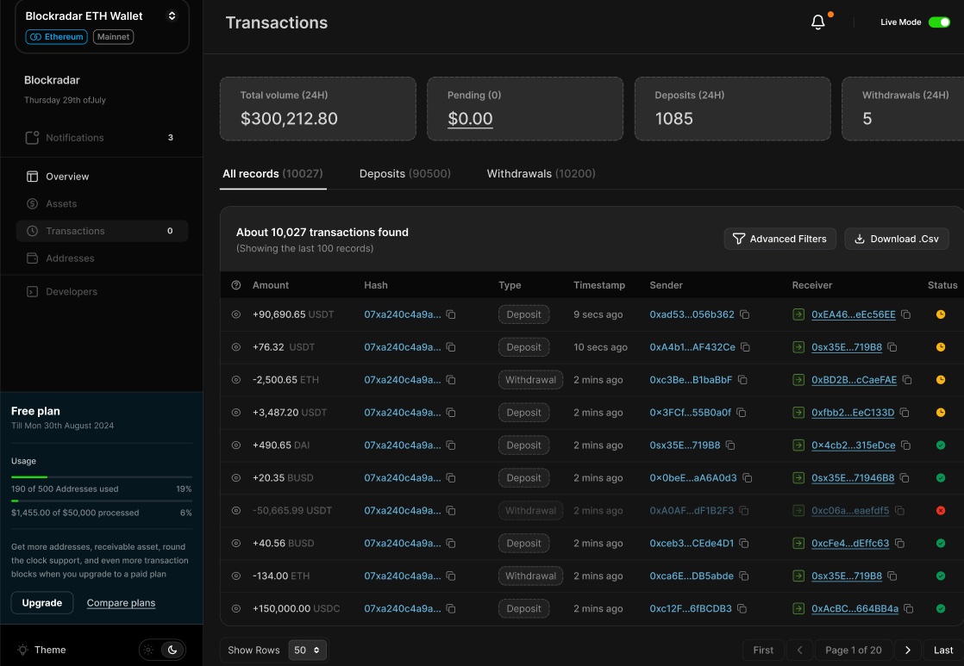The height and width of the screenshot is (666, 964).
Task: Copy receiver address 0xEA46...eEc56EE
Action: [x=906, y=314]
